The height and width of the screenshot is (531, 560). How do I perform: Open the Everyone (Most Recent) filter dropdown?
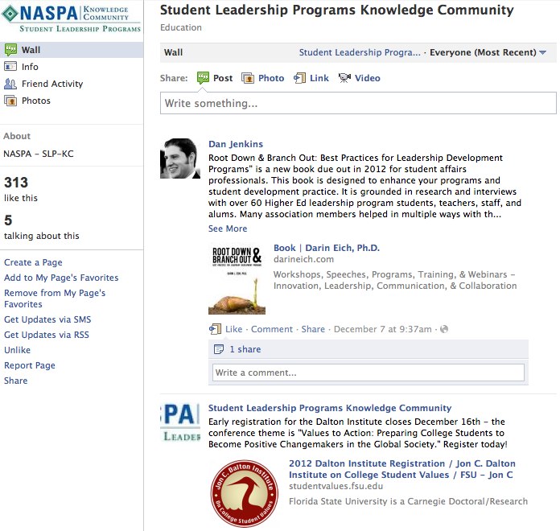(488, 52)
